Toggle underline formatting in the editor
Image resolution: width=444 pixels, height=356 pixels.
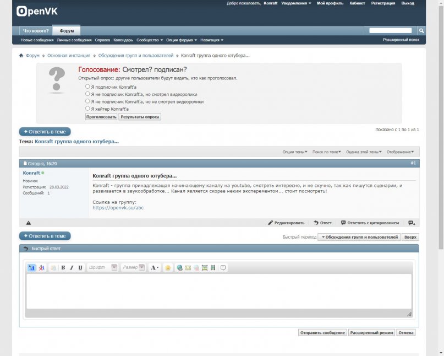80,268
